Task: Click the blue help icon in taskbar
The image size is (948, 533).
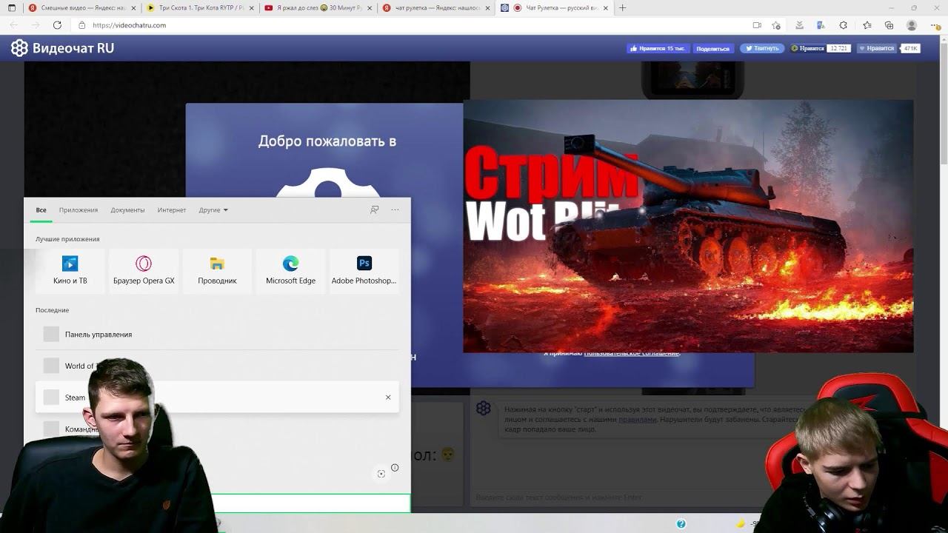Action: [x=681, y=524]
